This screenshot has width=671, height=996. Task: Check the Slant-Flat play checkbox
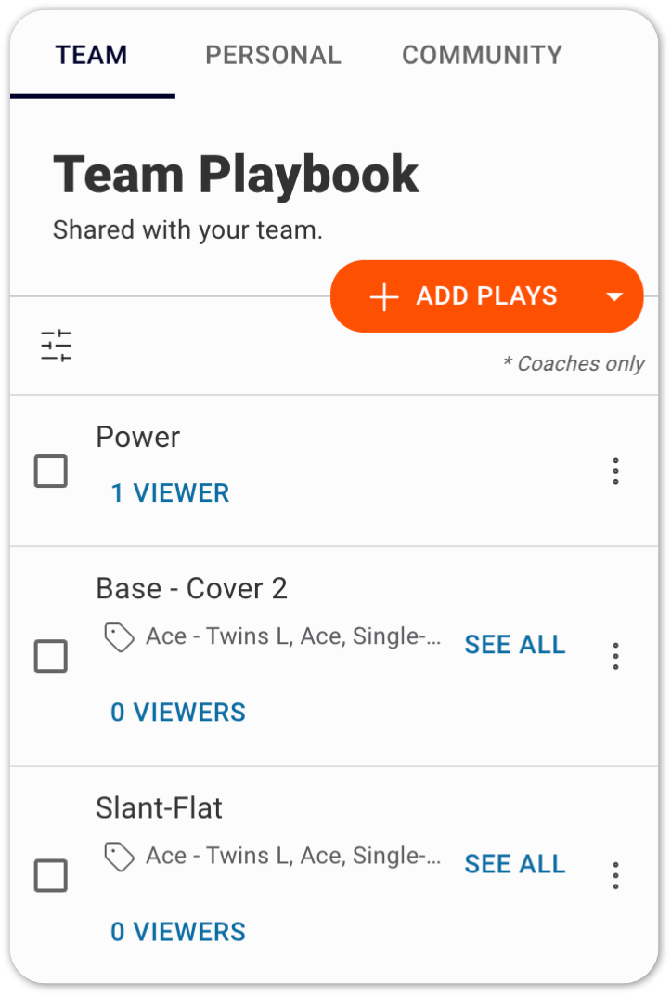tap(51, 875)
